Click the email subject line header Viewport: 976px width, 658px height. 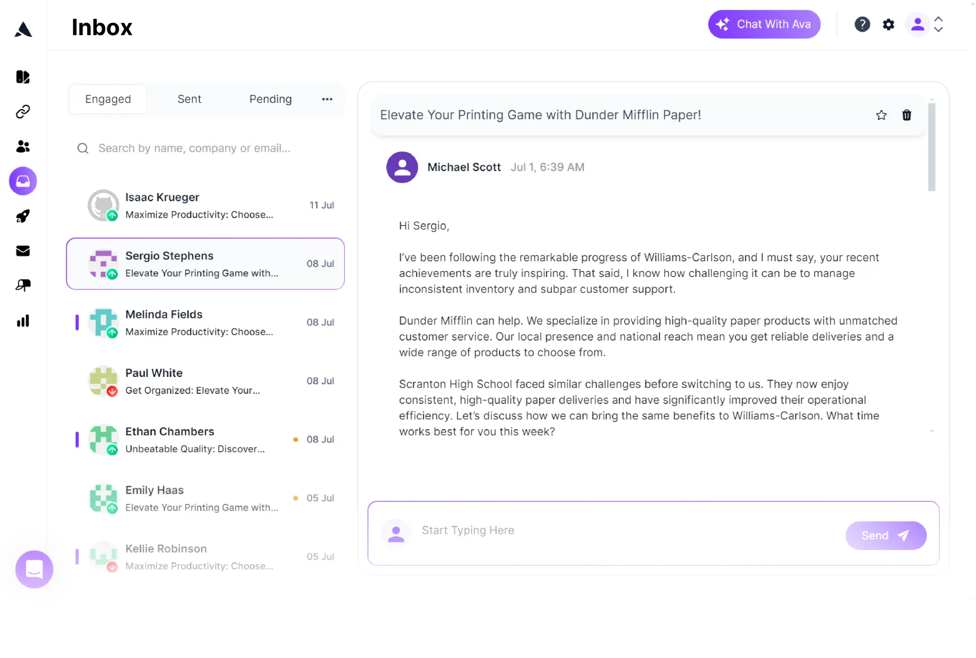click(540, 115)
